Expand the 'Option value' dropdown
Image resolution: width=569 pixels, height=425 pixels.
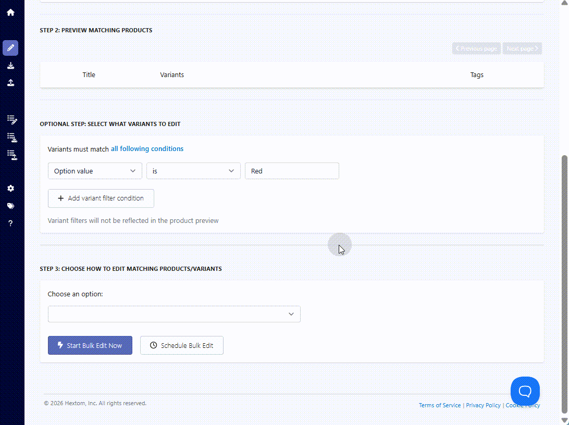[x=95, y=171]
